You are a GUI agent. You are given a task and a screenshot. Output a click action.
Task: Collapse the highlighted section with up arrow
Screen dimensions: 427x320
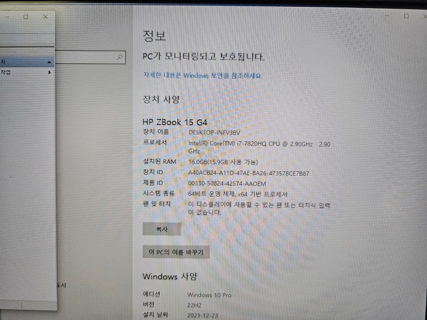(49, 62)
